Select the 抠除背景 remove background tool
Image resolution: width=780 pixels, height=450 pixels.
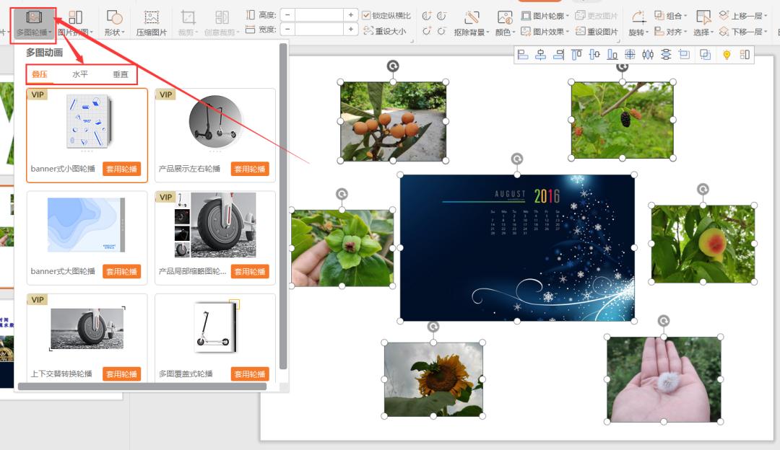[x=472, y=18]
